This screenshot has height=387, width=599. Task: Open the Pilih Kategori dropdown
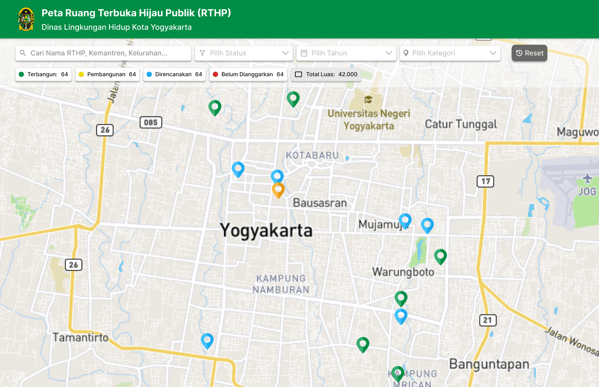point(450,53)
